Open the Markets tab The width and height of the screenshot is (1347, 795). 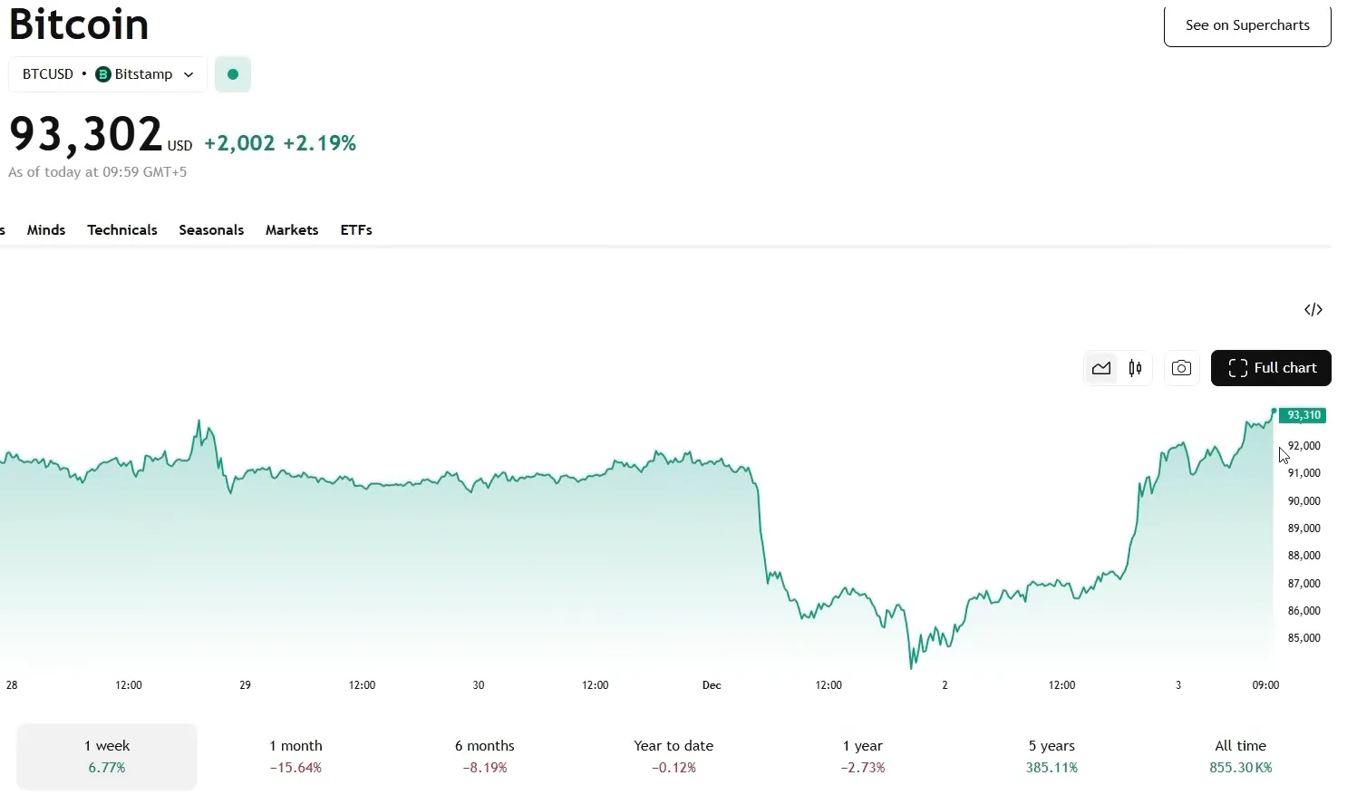[x=292, y=230]
